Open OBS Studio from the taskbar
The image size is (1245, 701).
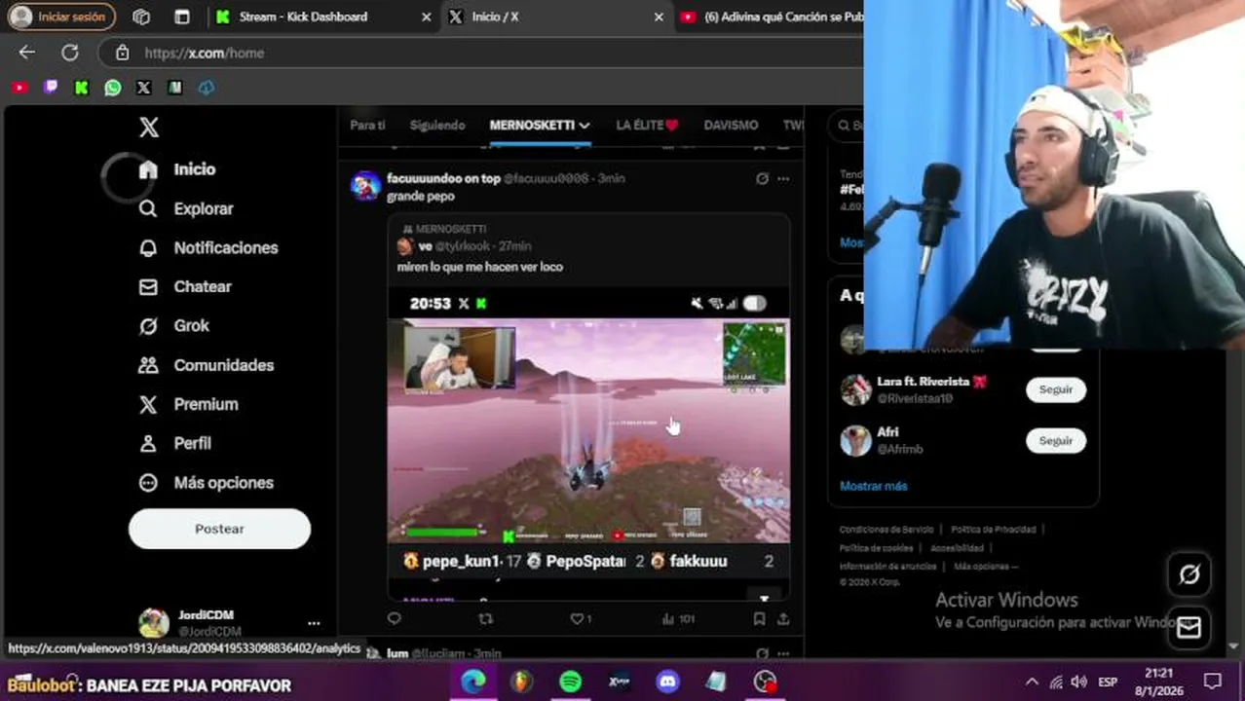tap(765, 683)
